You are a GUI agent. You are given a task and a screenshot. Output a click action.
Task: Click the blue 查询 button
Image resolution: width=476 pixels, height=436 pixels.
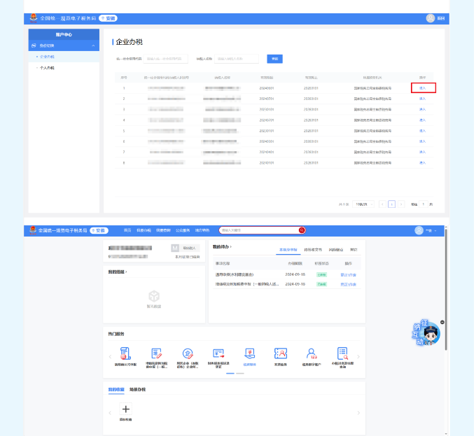274,59
